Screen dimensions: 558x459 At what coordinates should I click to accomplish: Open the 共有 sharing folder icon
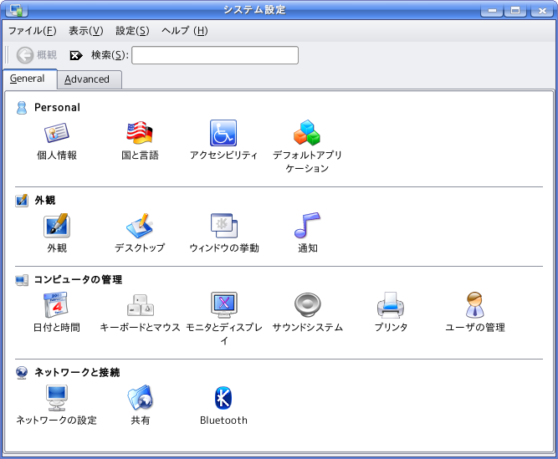pyautogui.click(x=141, y=397)
